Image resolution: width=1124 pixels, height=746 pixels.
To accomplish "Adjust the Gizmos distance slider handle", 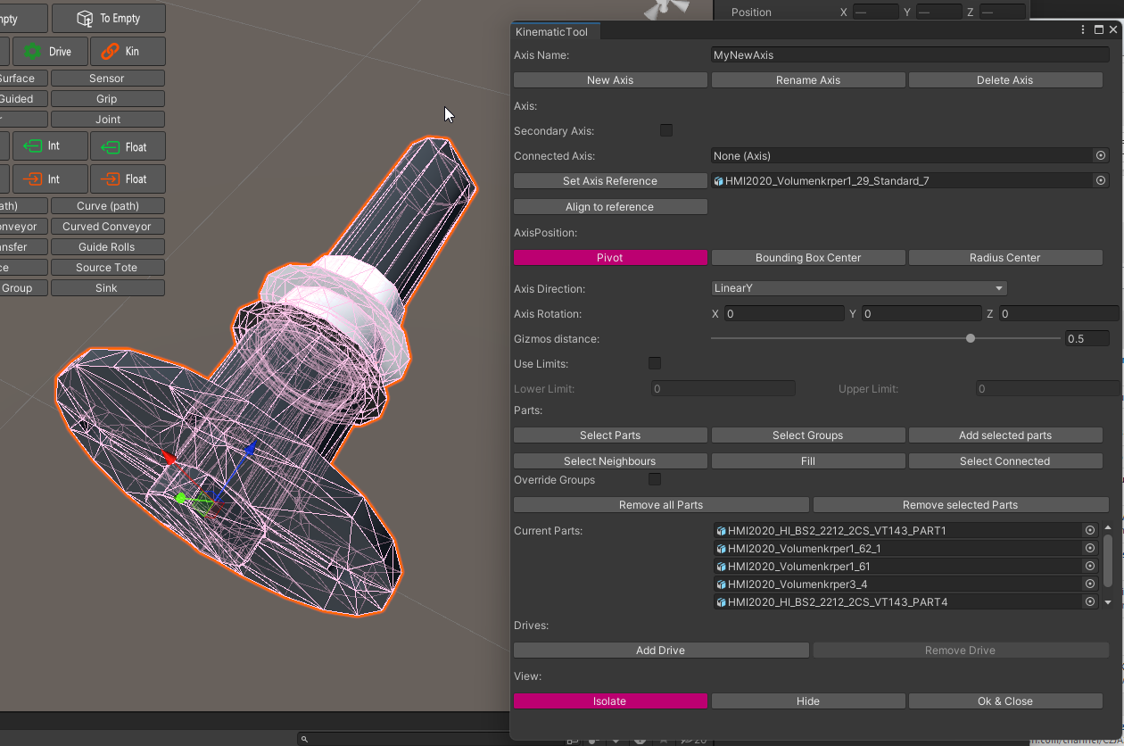I will [971, 338].
